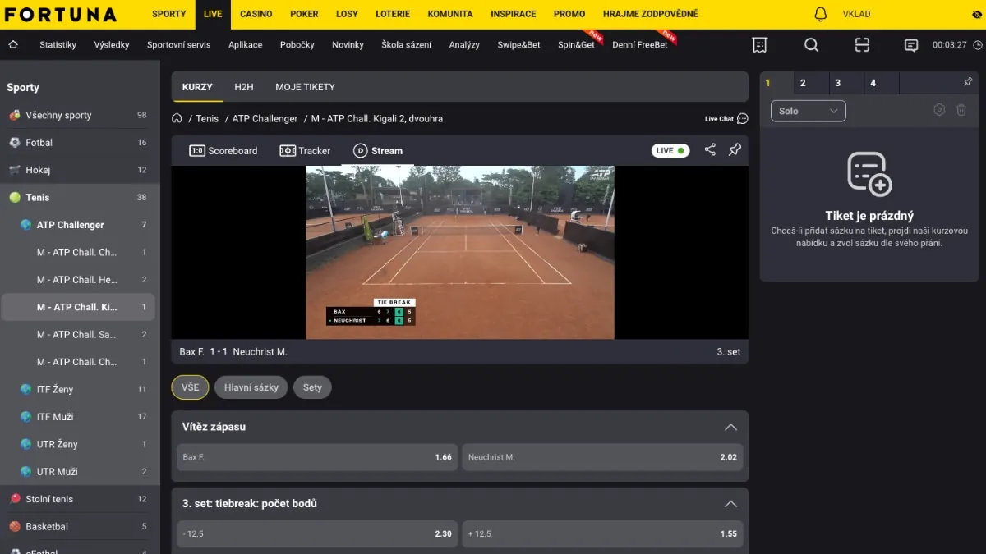Collapse the Vítěz zápasu market
Viewport: 986px width, 554px height.
click(730, 427)
